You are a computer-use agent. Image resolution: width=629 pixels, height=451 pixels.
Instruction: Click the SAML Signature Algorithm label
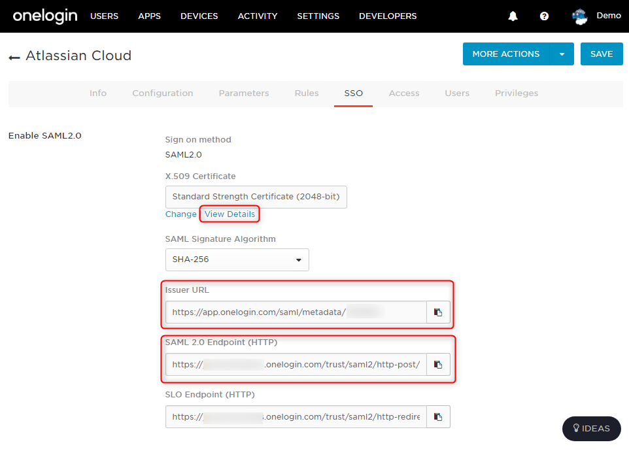click(220, 239)
